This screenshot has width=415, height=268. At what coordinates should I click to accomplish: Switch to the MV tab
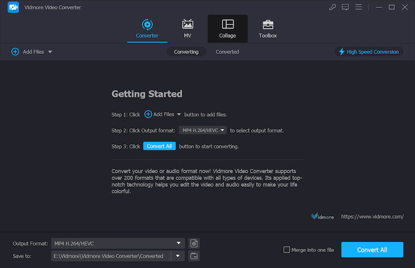187,29
